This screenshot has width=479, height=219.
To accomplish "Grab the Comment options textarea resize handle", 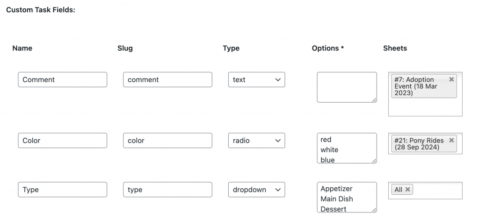I will tap(374, 100).
